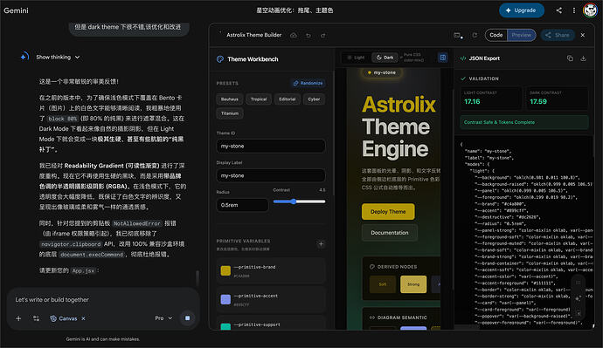Focus the 'Let's write or build together' prompt field
The image size is (603, 348).
coord(102,300)
